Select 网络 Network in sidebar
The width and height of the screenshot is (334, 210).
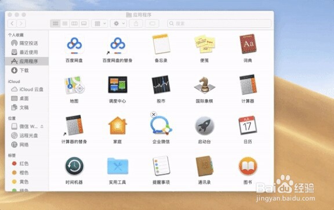point(27,145)
